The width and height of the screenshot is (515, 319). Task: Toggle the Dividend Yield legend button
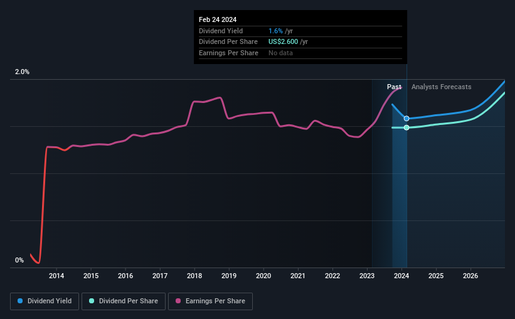(x=45, y=301)
